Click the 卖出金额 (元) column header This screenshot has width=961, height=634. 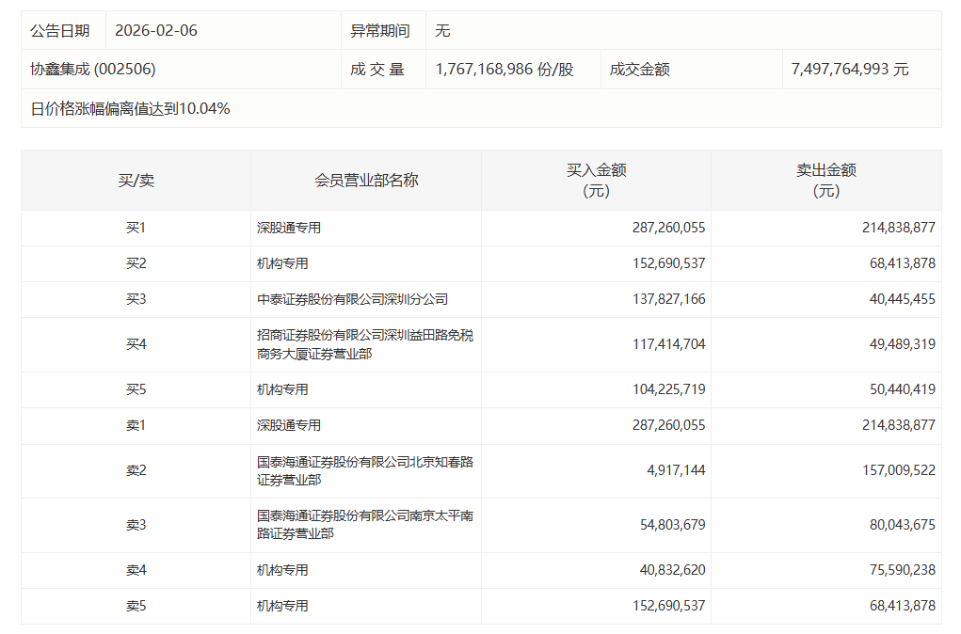[x=825, y=181]
